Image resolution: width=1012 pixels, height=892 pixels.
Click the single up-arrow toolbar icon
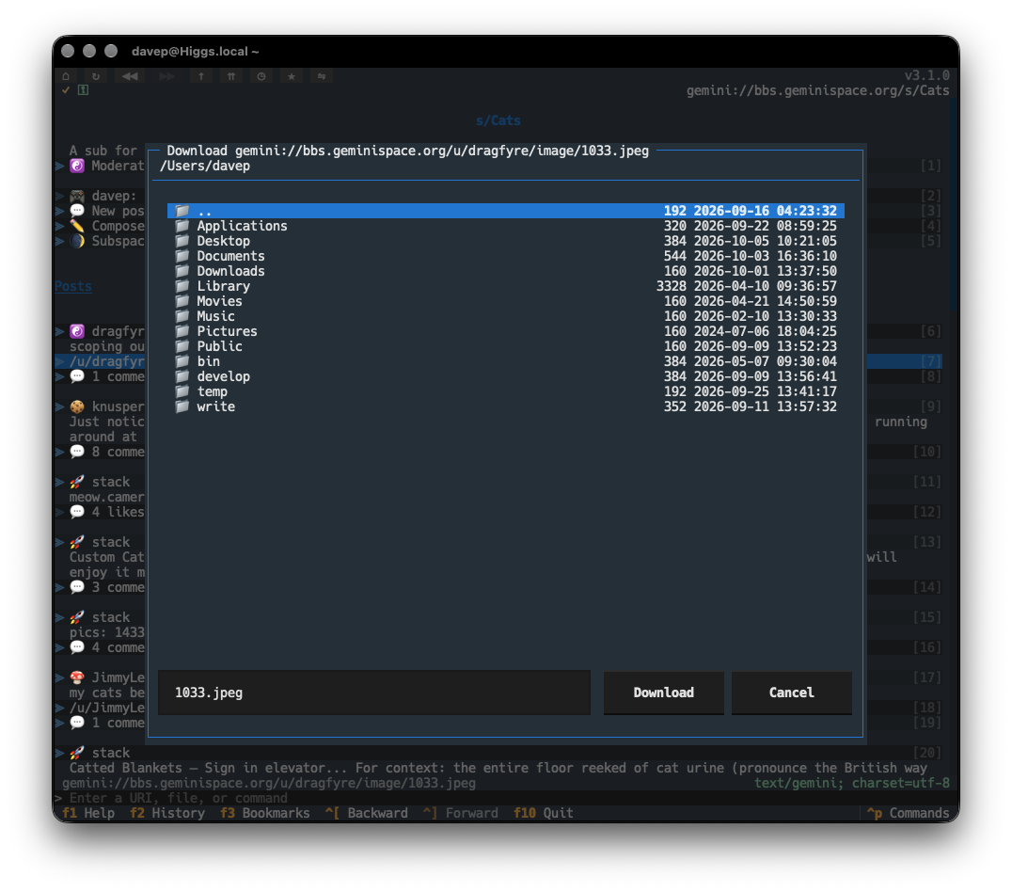click(201, 76)
